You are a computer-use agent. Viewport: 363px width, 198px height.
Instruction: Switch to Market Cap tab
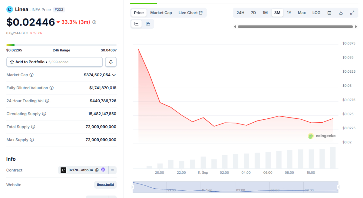click(x=161, y=13)
